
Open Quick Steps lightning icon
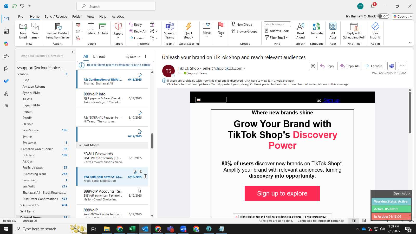pos(188,27)
